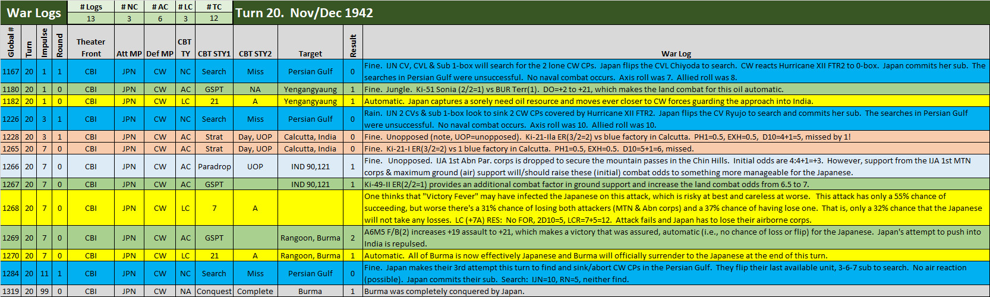Select global number cell 1228
Image resolution: width=990 pixels, height=297 pixels.
(x=11, y=137)
